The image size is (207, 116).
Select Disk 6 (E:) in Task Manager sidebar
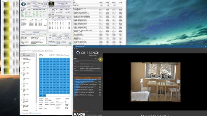[28, 96]
